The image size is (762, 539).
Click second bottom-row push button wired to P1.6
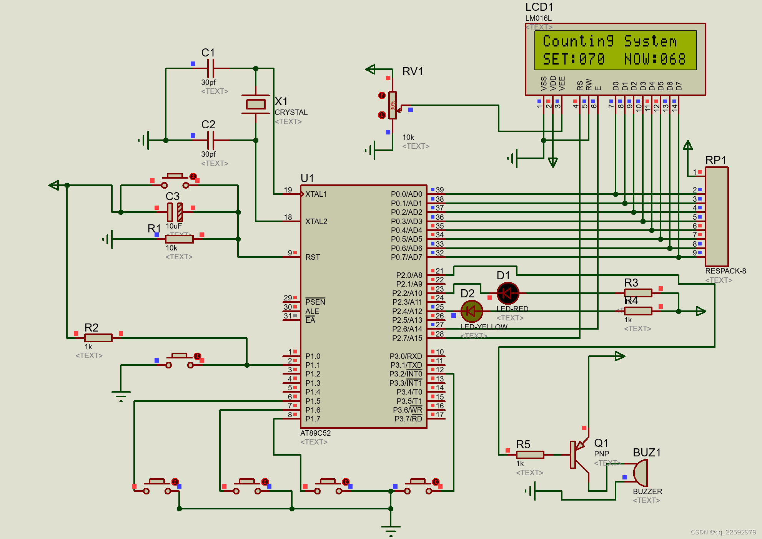coord(247,487)
